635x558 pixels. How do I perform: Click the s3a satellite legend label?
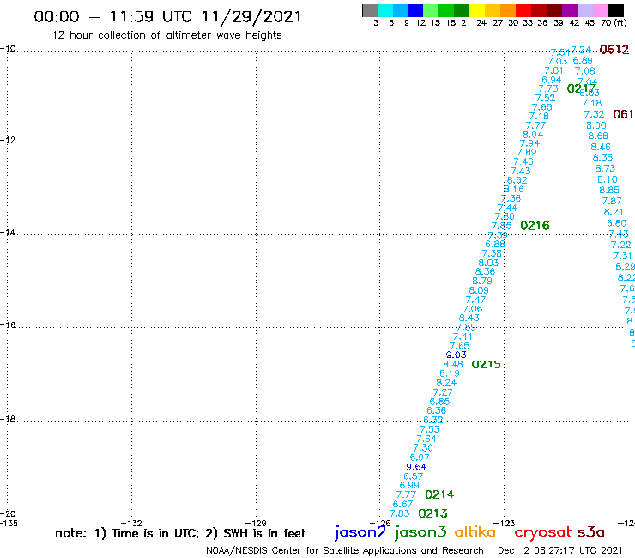(x=590, y=532)
